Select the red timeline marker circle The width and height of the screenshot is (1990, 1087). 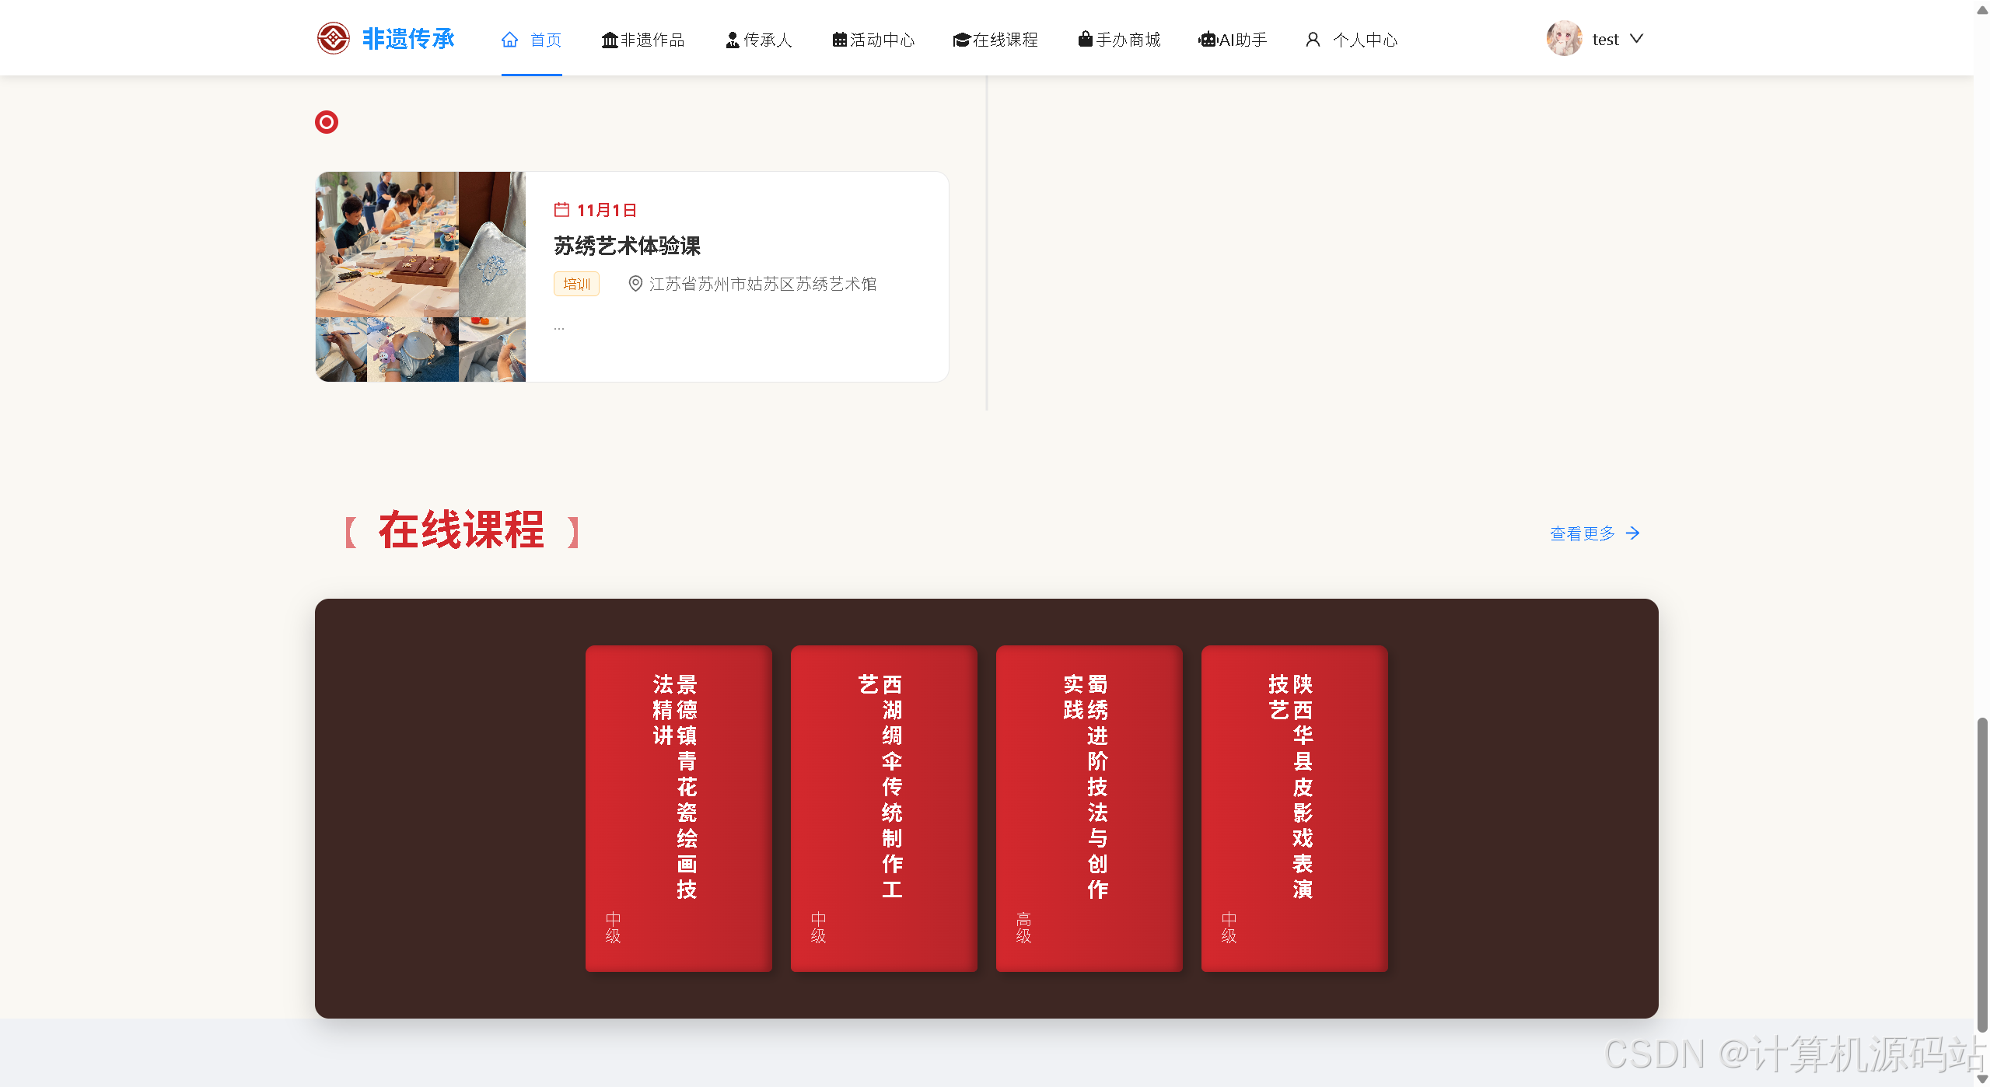click(327, 122)
